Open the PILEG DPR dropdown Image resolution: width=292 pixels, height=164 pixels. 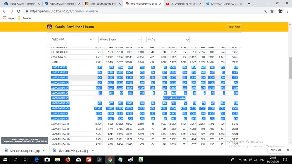coord(72,40)
